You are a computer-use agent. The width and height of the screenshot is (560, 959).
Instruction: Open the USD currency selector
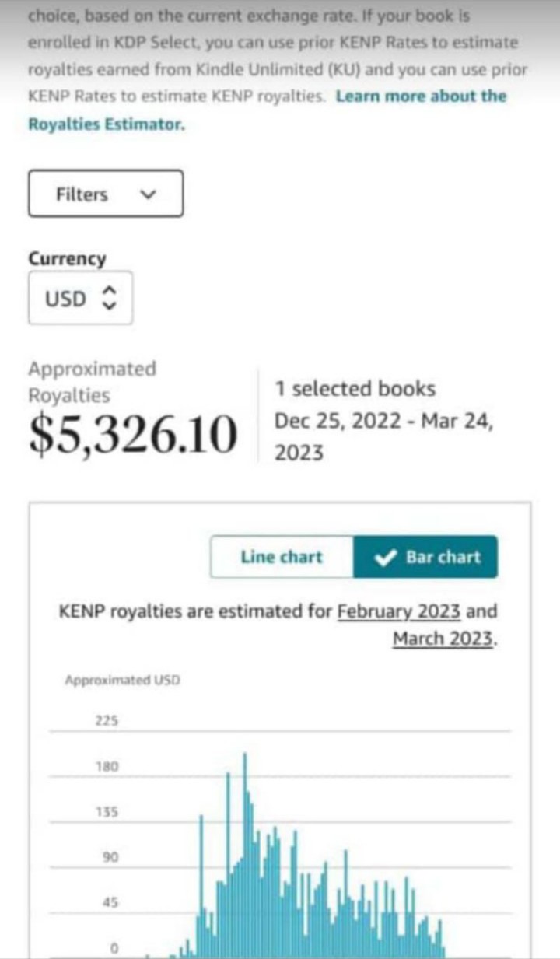pos(80,298)
